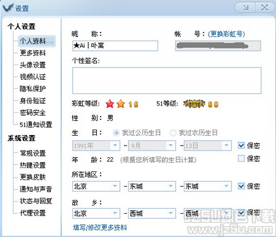
Task: Open hometown province 北京 dropdown
Action: [96, 213]
